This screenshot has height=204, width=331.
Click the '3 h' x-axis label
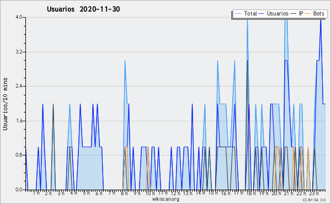tap(61, 193)
